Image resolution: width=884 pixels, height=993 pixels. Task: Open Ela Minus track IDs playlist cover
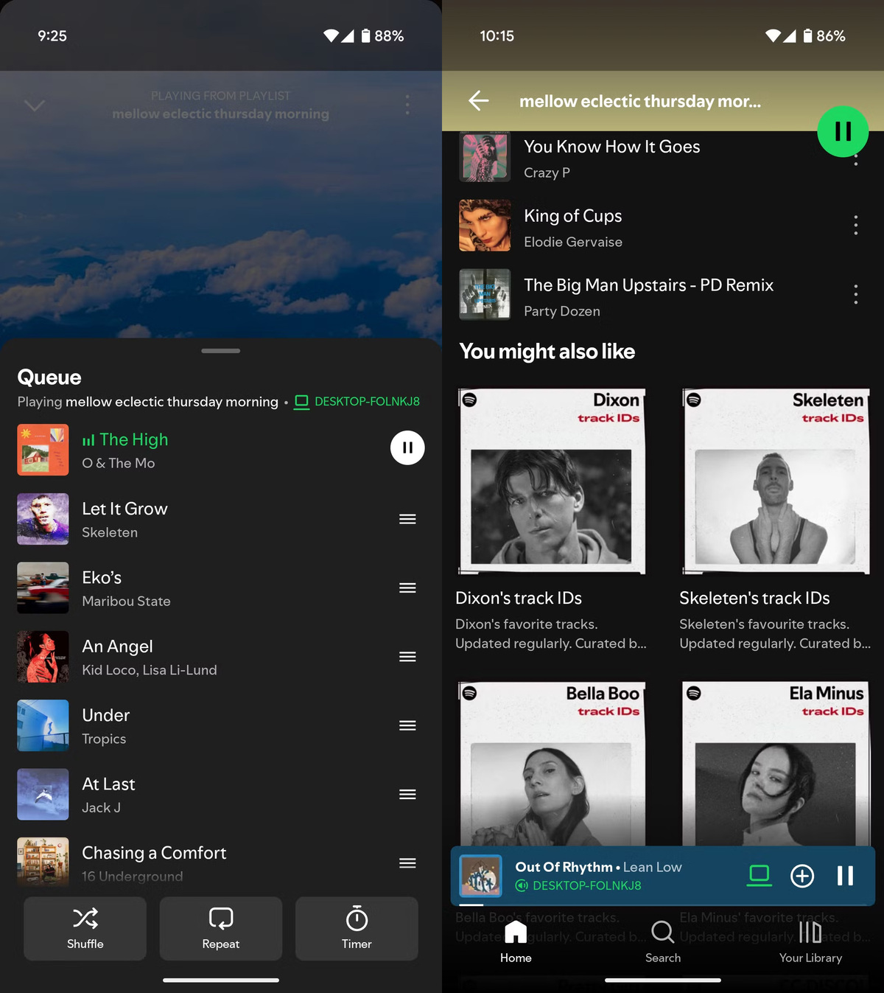pos(776,763)
